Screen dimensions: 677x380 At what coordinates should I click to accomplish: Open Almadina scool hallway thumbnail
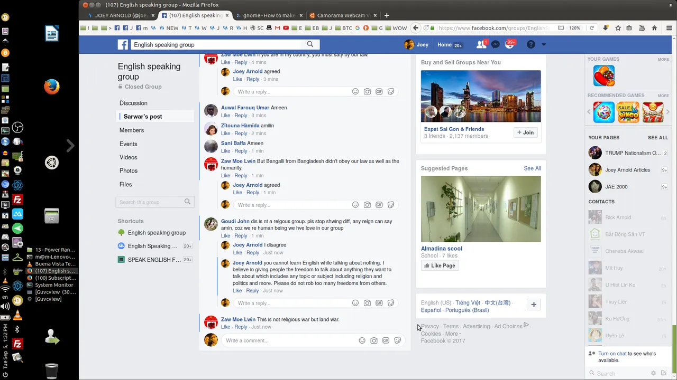(481, 209)
